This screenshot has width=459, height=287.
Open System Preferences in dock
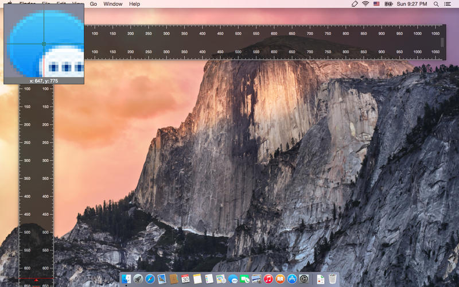point(304,279)
